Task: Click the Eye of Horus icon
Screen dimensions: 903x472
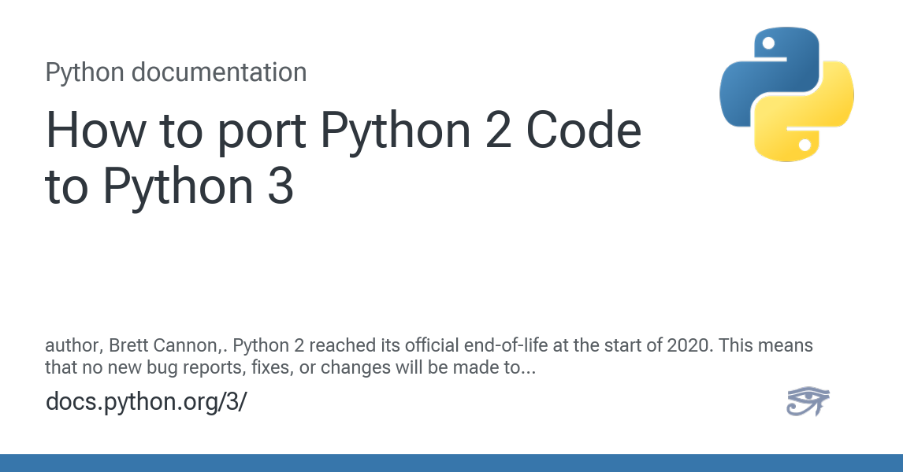Action: pos(808,401)
